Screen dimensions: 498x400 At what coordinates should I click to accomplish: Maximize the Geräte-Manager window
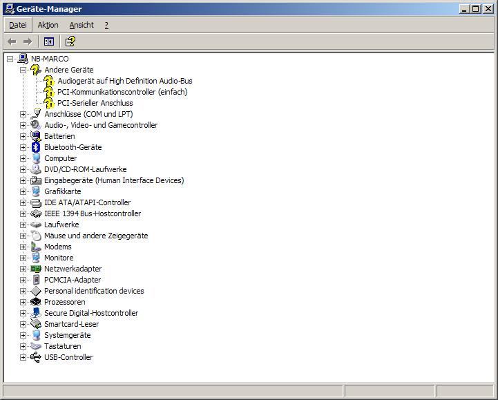(x=475, y=9)
